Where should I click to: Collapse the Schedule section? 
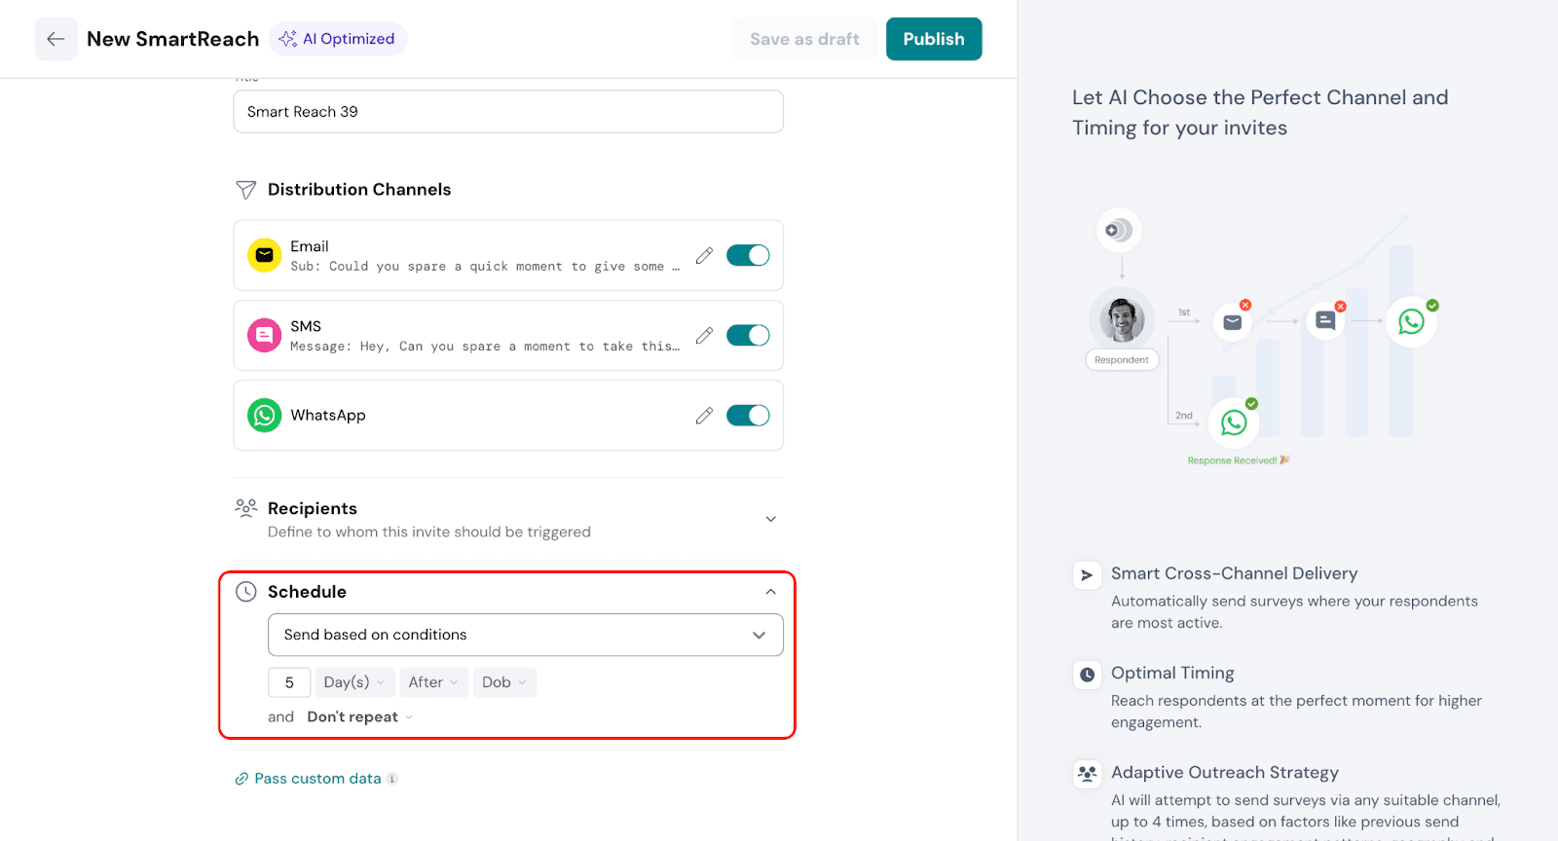[x=770, y=592]
